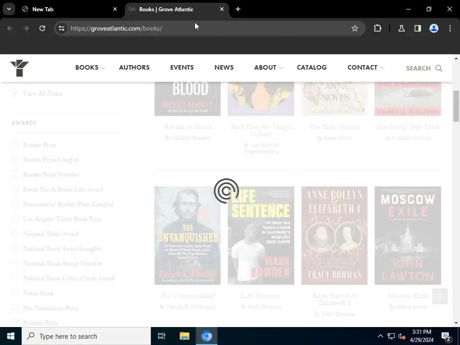
Task: Close the New Tab tab
Action: (x=115, y=9)
